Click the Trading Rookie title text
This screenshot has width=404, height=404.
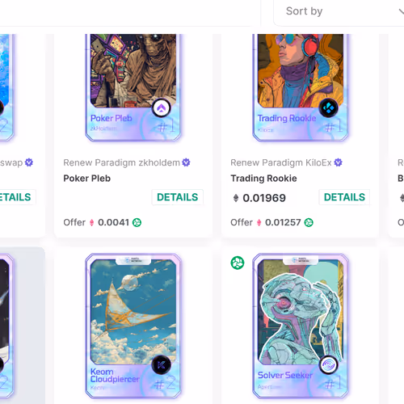[x=263, y=179]
